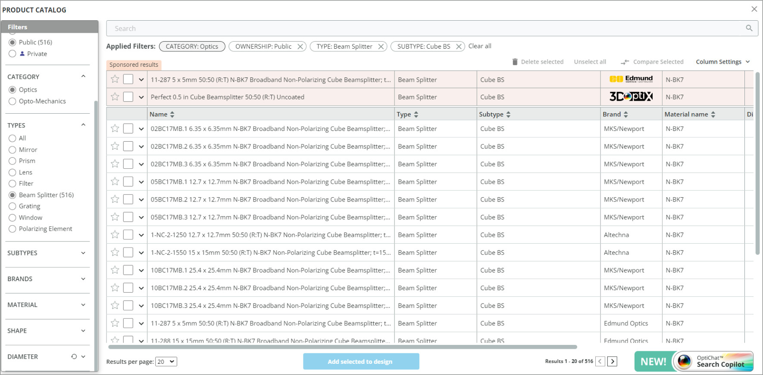Go to the previous results page arrow
Image resolution: width=763 pixels, height=375 pixels.
(x=600, y=361)
